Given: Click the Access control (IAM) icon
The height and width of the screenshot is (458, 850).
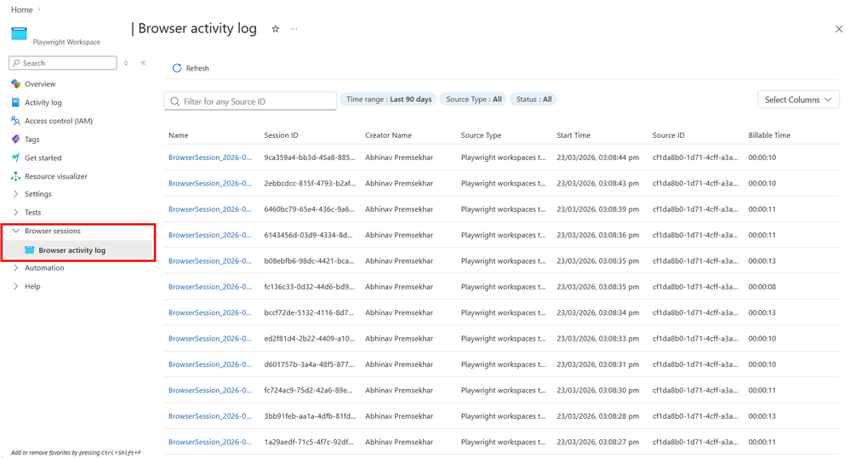Looking at the screenshot, I should tap(15, 121).
